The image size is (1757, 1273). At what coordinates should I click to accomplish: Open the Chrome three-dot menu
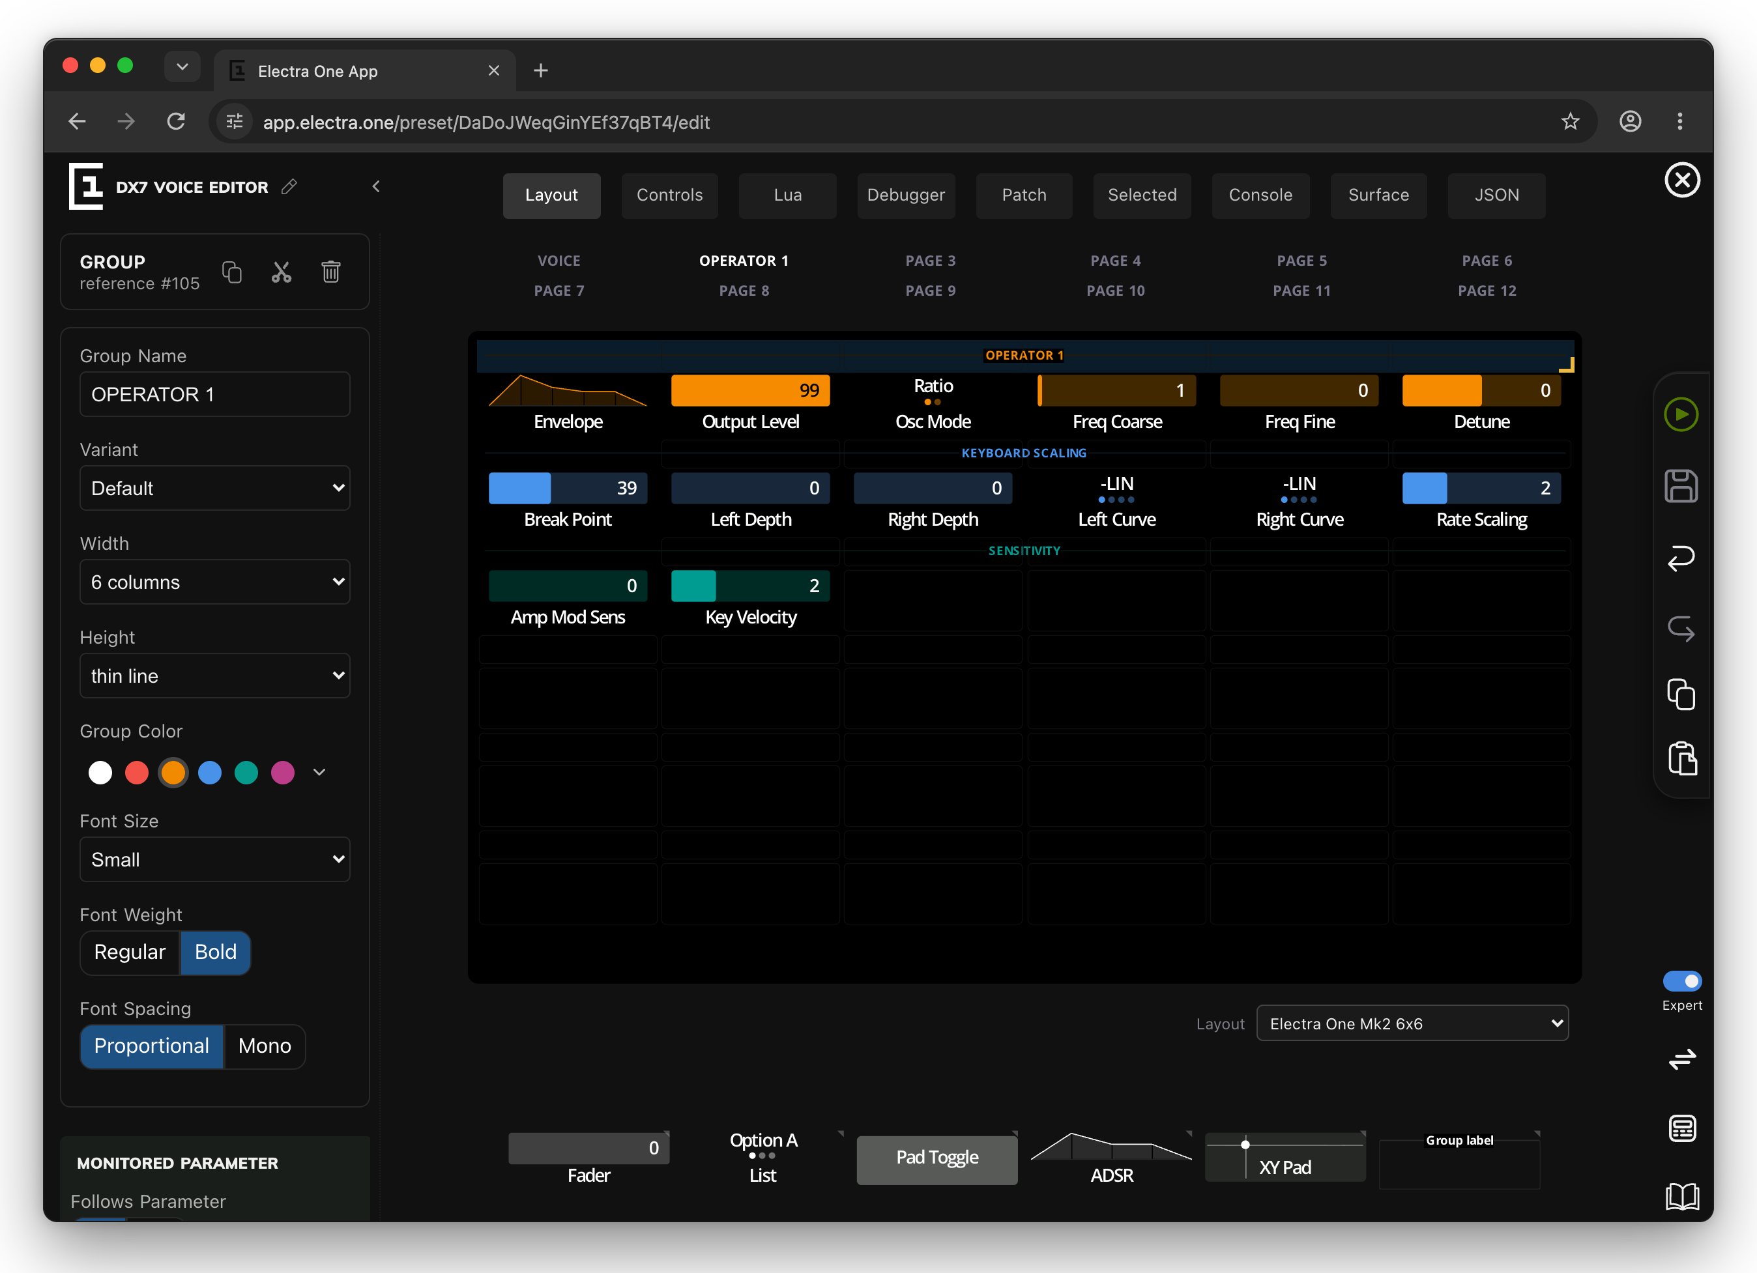click(1679, 122)
